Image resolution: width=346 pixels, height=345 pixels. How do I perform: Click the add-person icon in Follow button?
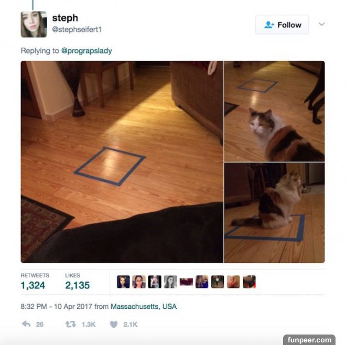click(x=269, y=25)
